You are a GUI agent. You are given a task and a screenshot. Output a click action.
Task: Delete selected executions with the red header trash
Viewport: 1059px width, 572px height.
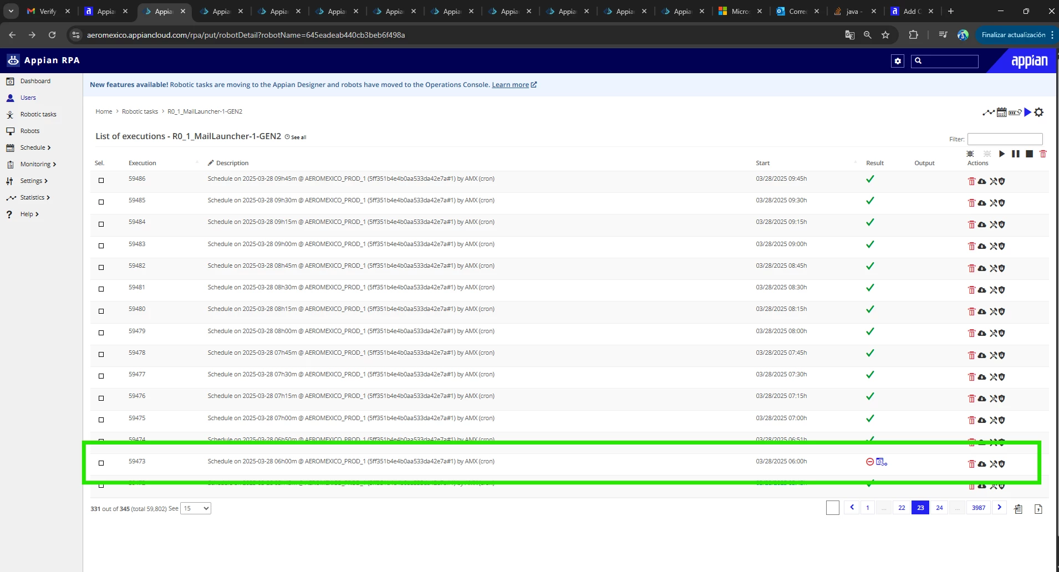click(x=1043, y=154)
